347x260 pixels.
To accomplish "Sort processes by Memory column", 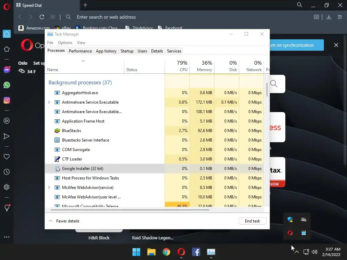I will (x=202, y=66).
